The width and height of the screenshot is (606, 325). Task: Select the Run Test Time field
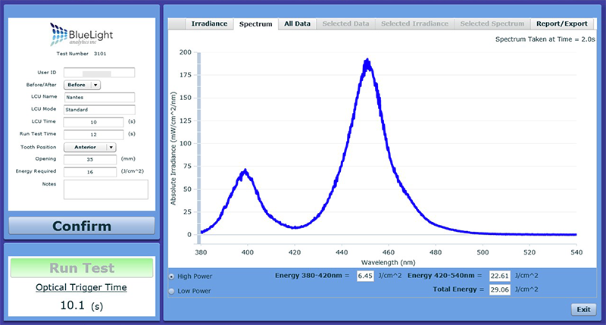[93, 134]
